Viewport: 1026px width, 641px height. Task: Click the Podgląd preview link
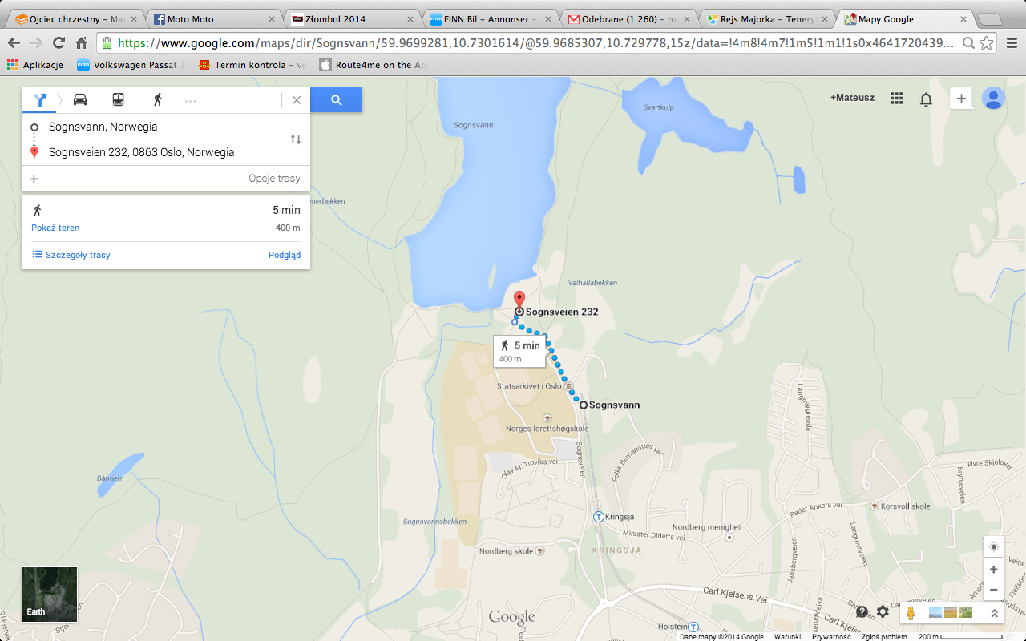(x=285, y=255)
